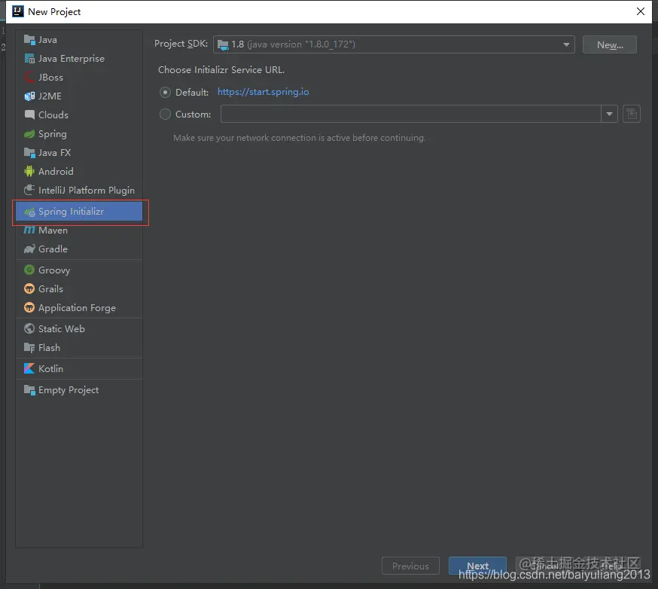
Task: Click the J2ME icon
Action: [x=29, y=96]
